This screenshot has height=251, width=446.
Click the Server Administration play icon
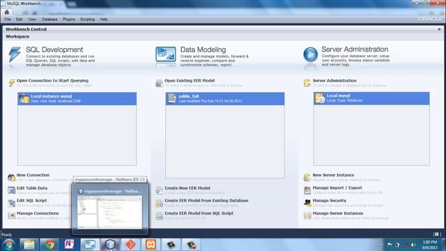(x=310, y=54)
